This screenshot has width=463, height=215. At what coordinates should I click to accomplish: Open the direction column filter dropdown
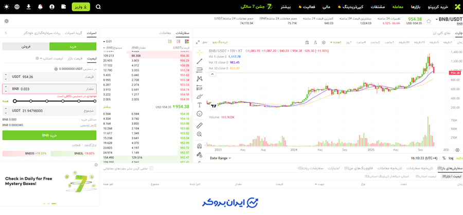click(319, 184)
